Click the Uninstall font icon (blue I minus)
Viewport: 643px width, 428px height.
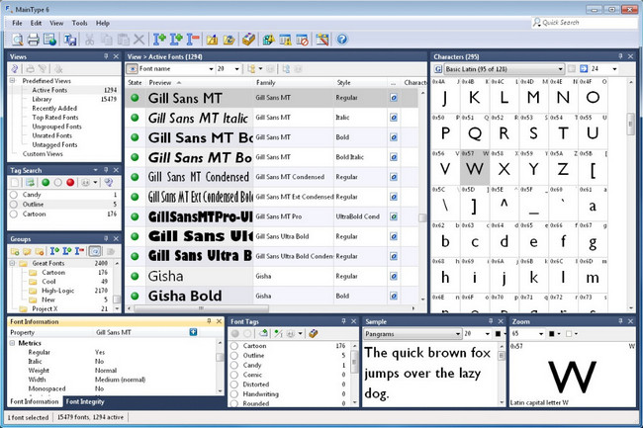pyautogui.click(x=193, y=40)
